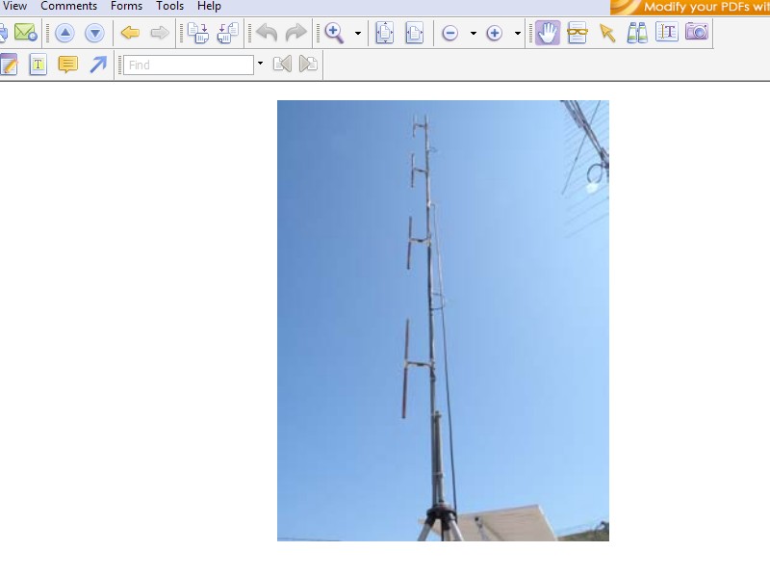770x578 pixels.
Task: Open the Find field dropdown arrow
Action: pyautogui.click(x=260, y=64)
